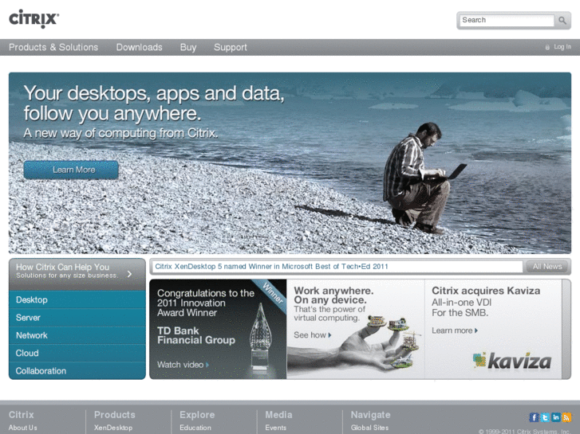Open XenDesktop 5 Tech·Ed news headline

coord(271,266)
